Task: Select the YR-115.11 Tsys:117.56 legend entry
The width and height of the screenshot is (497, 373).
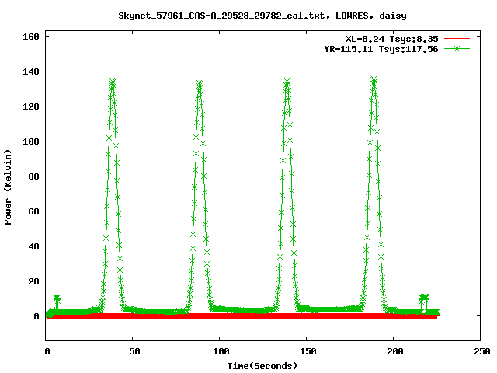Action: (x=381, y=49)
